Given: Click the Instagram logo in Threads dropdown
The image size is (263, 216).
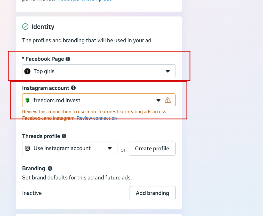Looking at the screenshot, I should coord(27,148).
